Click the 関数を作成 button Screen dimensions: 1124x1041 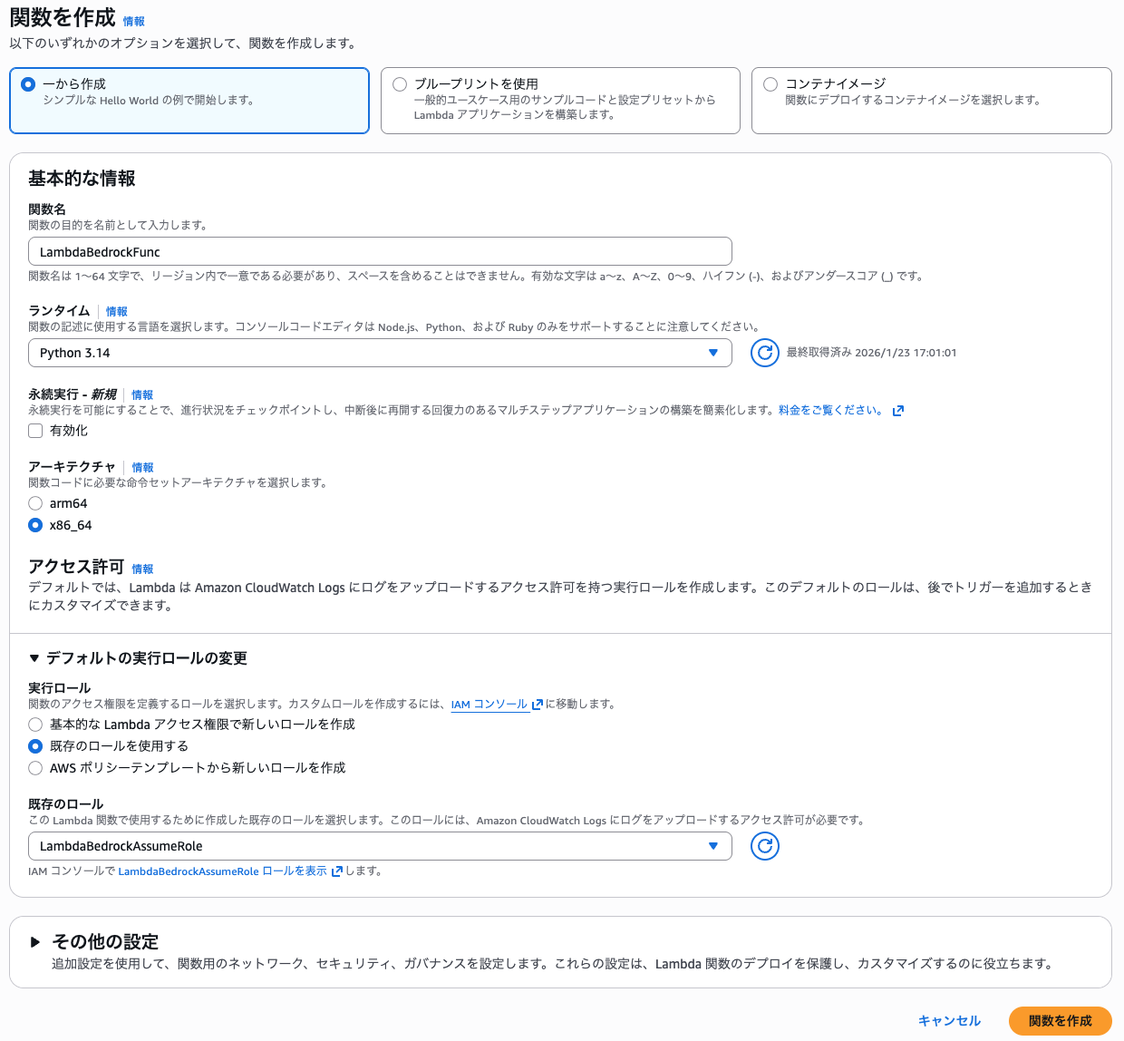click(x=1061, y=1020)
